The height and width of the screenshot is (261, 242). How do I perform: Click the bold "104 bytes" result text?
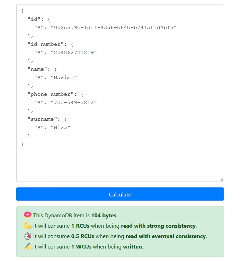tap(104, 216)
